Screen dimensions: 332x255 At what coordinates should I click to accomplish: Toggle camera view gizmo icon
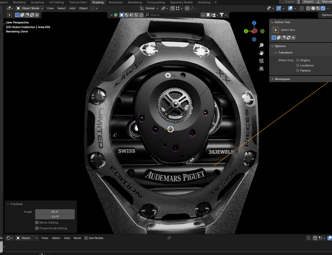click(261, 61)
